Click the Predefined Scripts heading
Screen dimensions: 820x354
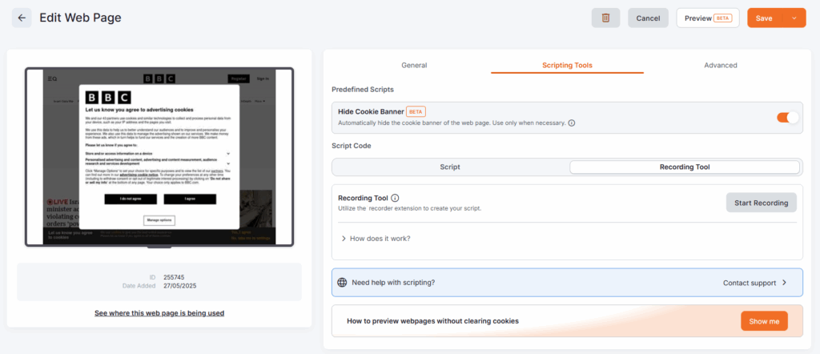pos(363,90)
